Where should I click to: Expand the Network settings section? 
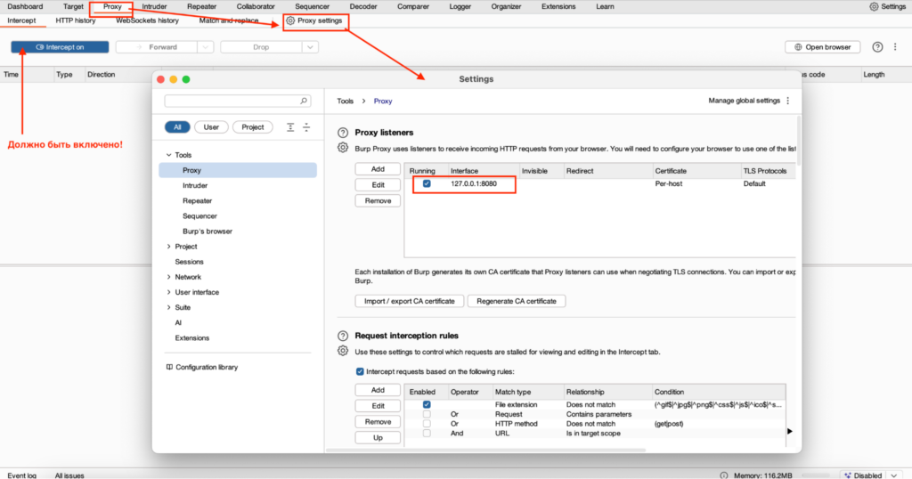point(168,277)
